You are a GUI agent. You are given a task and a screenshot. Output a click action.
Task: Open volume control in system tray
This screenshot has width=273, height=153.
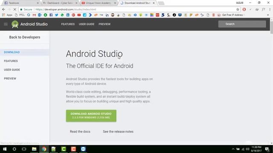[x=247, y=149]
